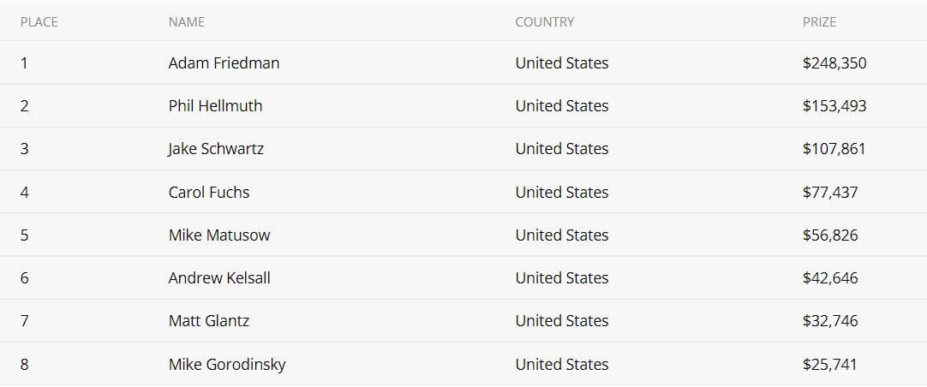Screen dimensions: 927x387
Task: Open Jake Schwartz player entry
Action: [216, 149]
